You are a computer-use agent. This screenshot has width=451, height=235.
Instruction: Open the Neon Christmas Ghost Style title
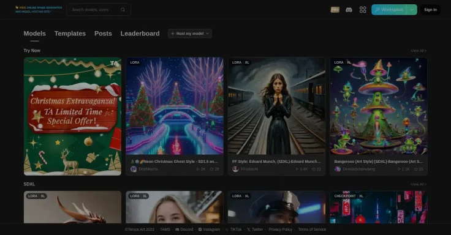[x=174, y=162]
